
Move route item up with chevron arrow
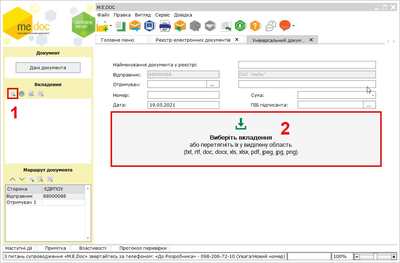tap(13, 179)
